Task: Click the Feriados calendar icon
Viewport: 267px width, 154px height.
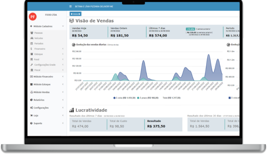Action: [x=32, y=44]
